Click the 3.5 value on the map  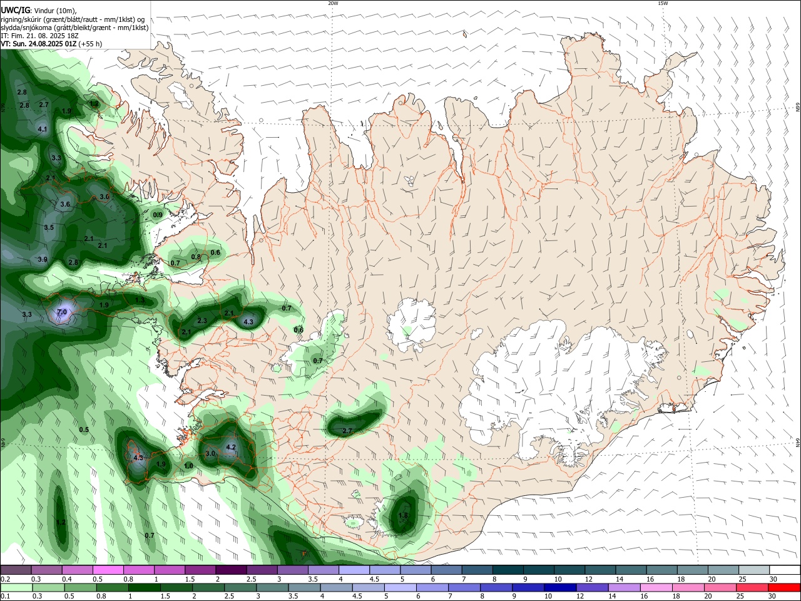coord(49,227)
